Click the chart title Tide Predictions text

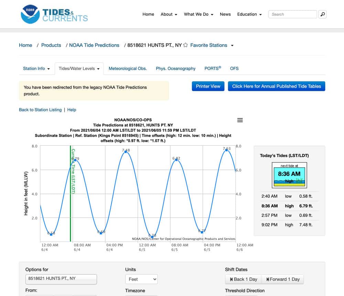point(133,125)
